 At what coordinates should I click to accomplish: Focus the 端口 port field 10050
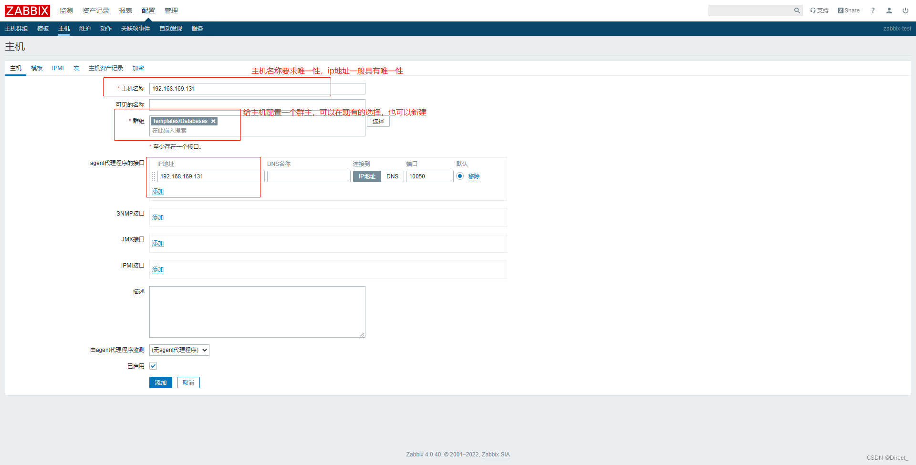430,176
